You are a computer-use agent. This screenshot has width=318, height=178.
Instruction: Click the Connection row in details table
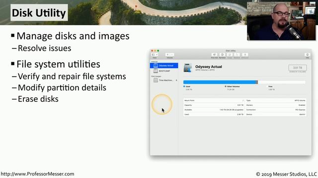coord(276,110)
